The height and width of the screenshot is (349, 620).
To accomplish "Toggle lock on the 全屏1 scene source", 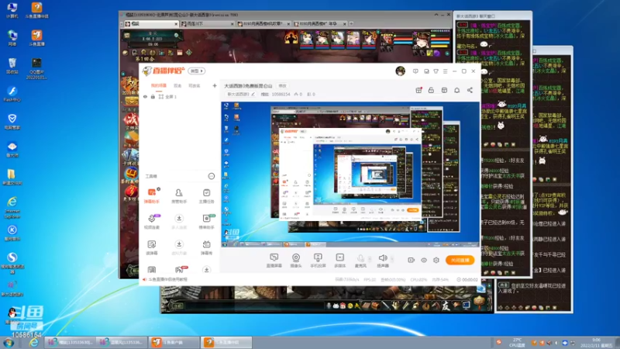I will click(x=153, y=96).
